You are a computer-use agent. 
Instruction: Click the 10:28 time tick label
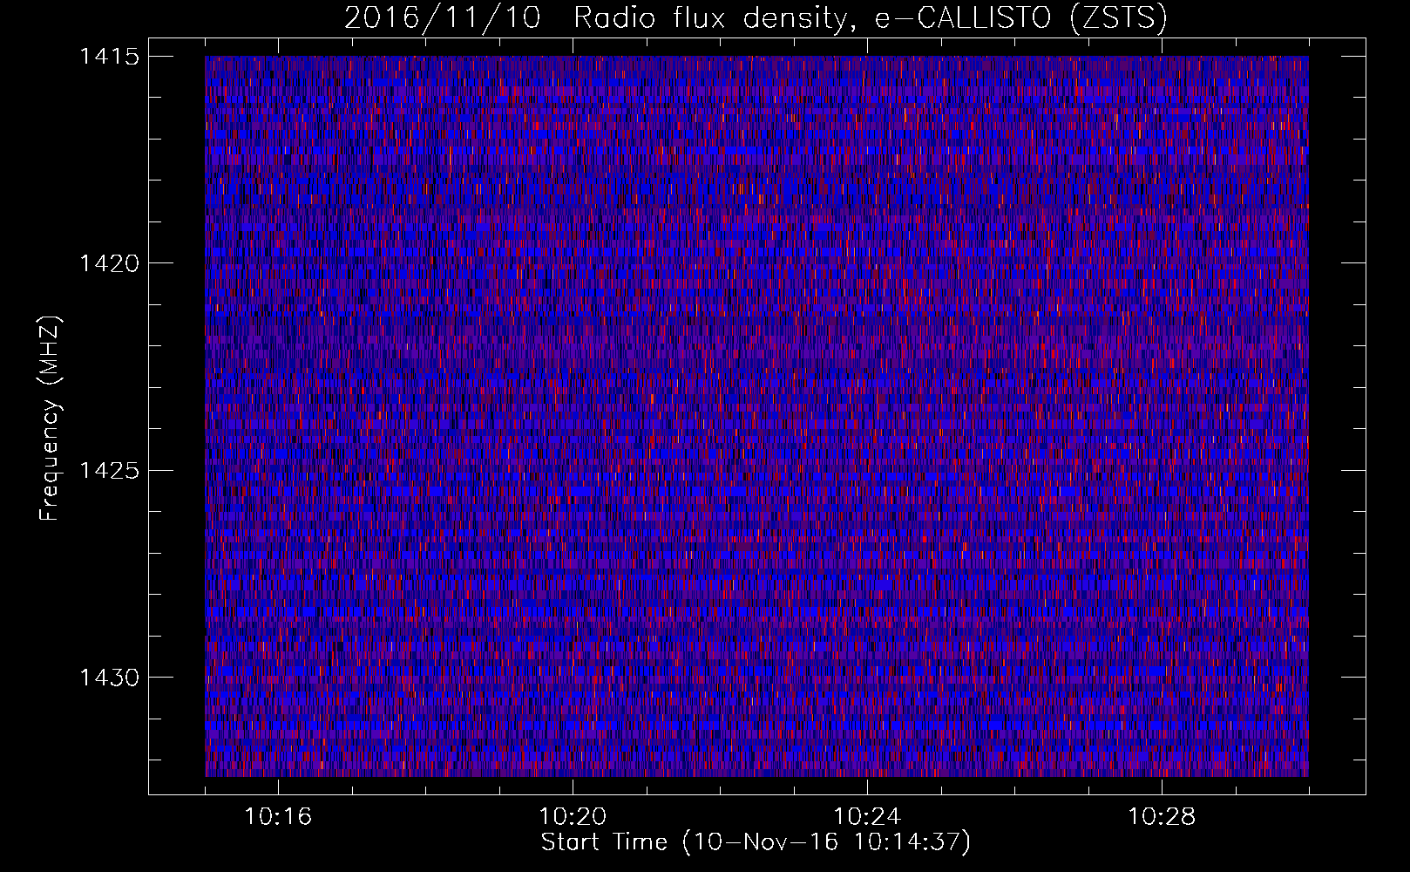click(x=1162, y=817)
